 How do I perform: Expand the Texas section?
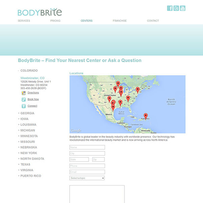click(24, 164)
